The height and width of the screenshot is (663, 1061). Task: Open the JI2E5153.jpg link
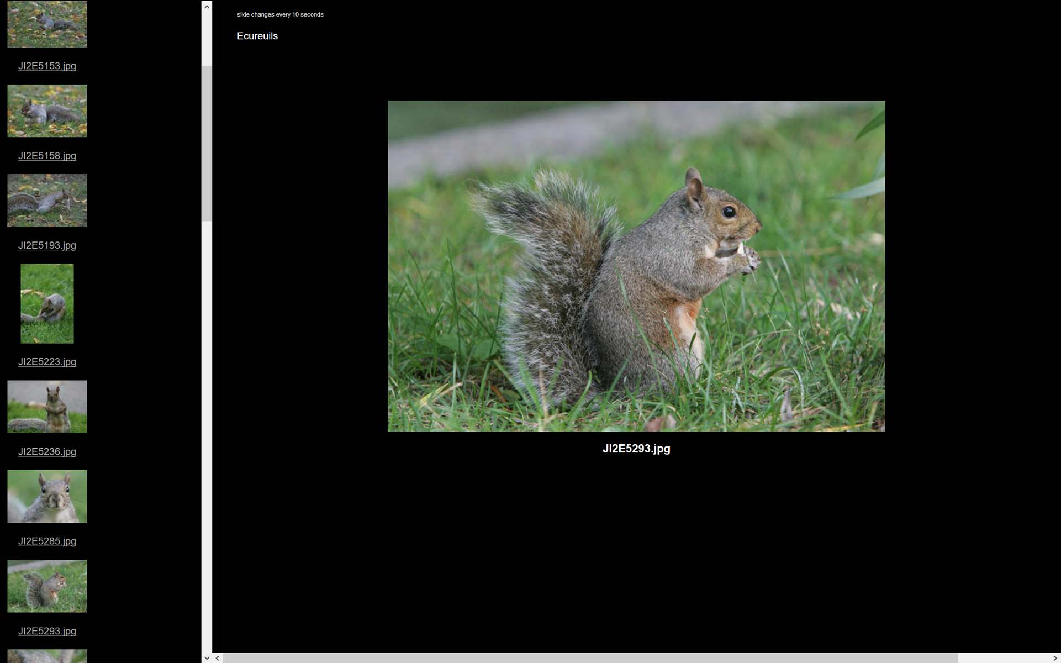(47, 66)
